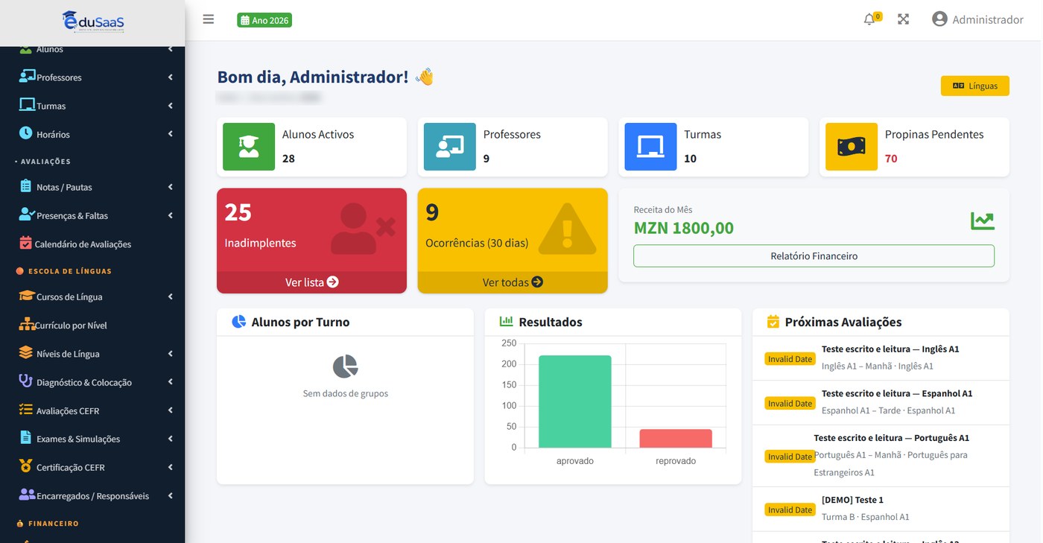The height and width of the screenshot is (543, 1043).
Task: Select Teste escrito e leitura — Inglês A1
Action: (x=890, y=349)
